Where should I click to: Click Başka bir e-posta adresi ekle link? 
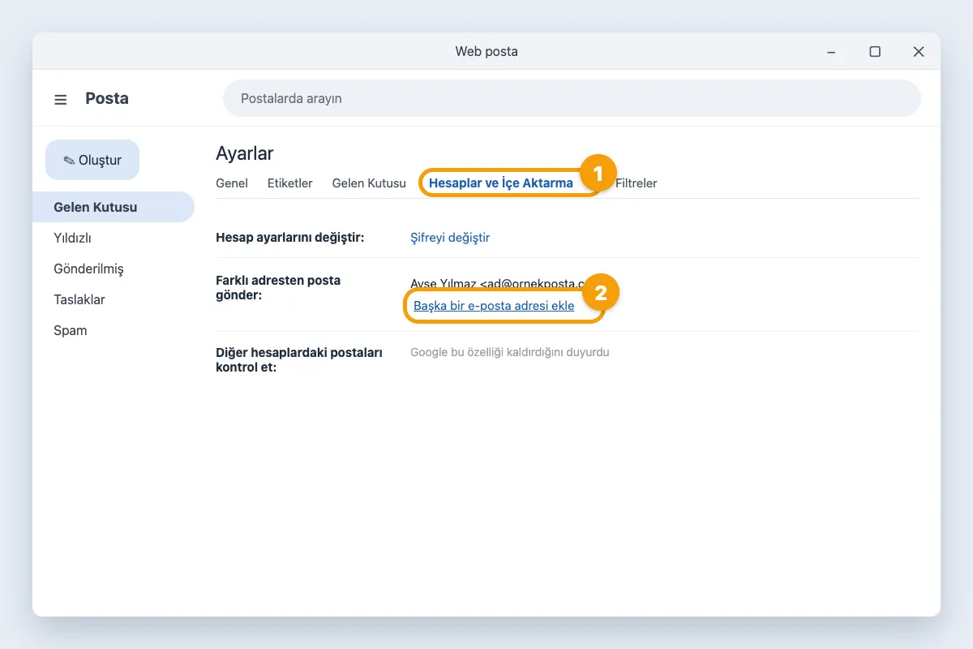[x=494, y=306]
